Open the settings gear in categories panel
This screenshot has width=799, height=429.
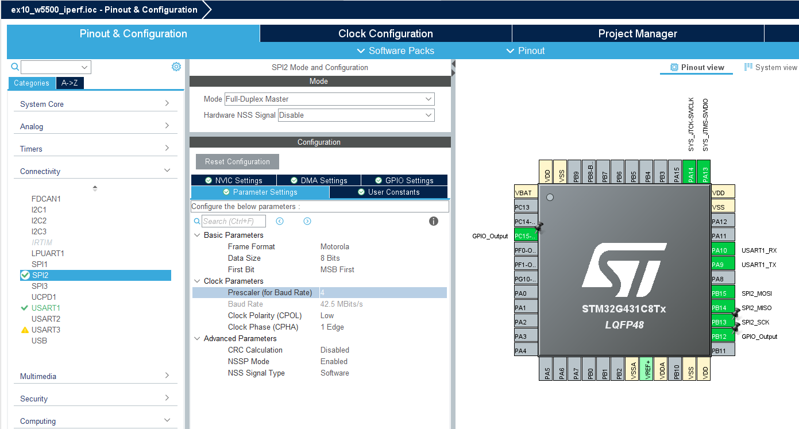[x=176, y=67]
